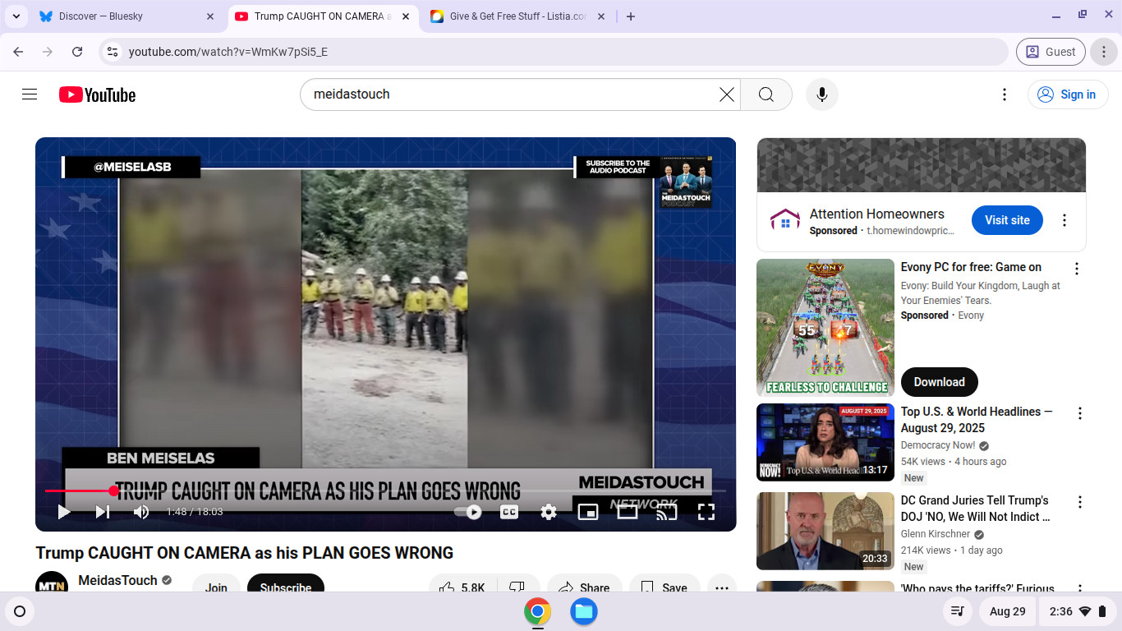Edit the YouTube search field text

point(509,94)
